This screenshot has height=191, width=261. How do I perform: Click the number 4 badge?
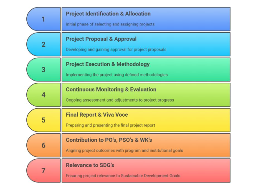(x=43, y=95)
